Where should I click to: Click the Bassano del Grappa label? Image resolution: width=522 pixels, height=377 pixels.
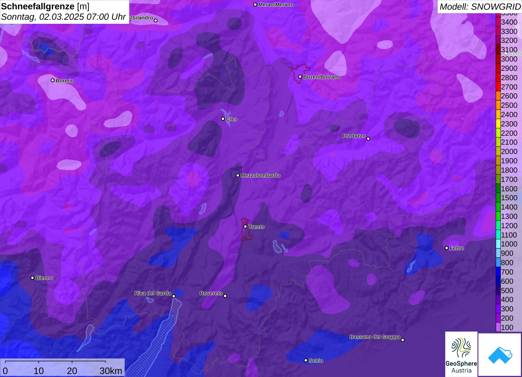(375, 337)
